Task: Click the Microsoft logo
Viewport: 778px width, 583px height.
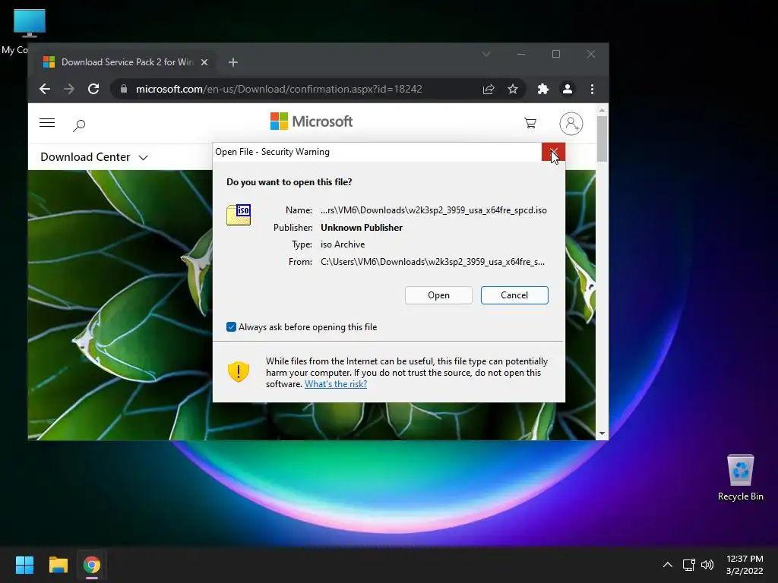Action: point(311,121)
